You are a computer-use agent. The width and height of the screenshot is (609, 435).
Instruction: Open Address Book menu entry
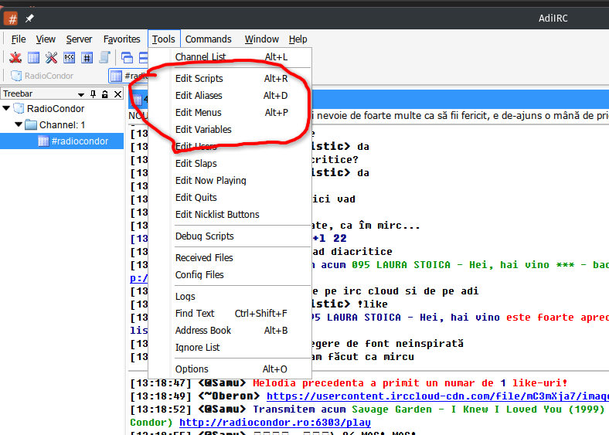[x=230, y=331]
